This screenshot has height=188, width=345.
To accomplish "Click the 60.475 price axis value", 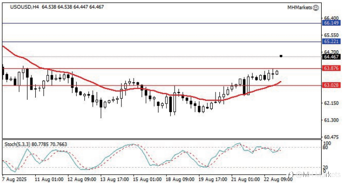I will coord(331,137).
